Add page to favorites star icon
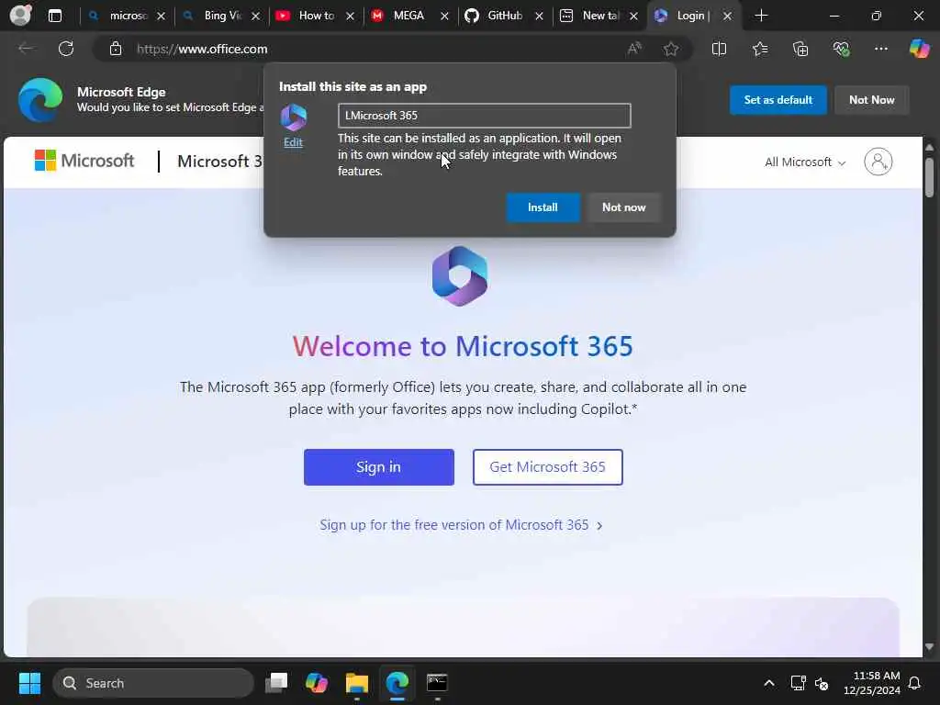The height and width of the screenshot is (705, 940). pos(671,49)
